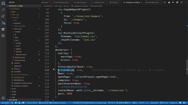Change the LF end-of-line sequence
This screenshot has height=105, width=188.
coord(147,103)
